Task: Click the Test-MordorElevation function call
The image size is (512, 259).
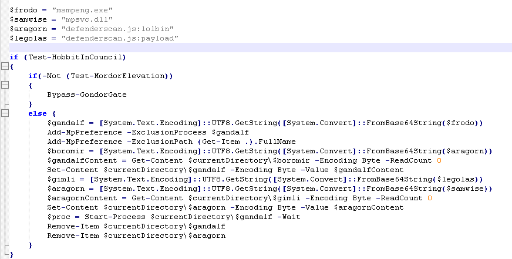Action: click(117, 76)
